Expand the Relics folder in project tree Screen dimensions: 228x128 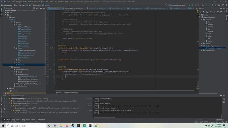(x=14, y=60)
